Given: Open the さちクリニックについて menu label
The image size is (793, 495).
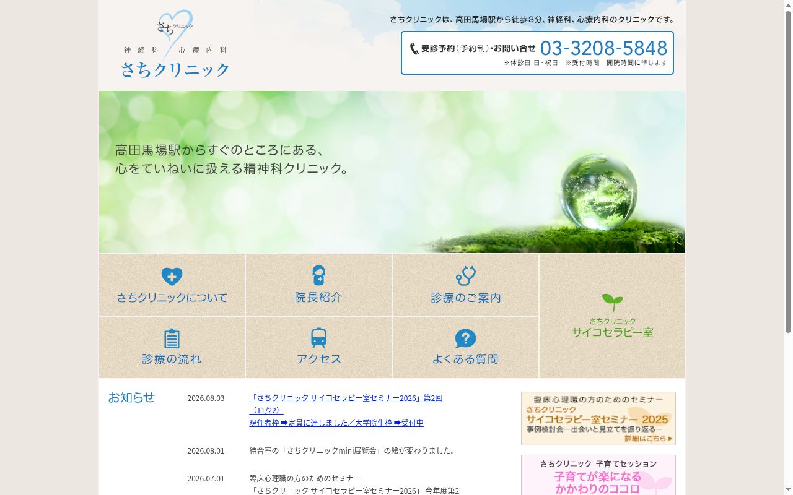Looking at the screenshot, I should coord(172,298).
